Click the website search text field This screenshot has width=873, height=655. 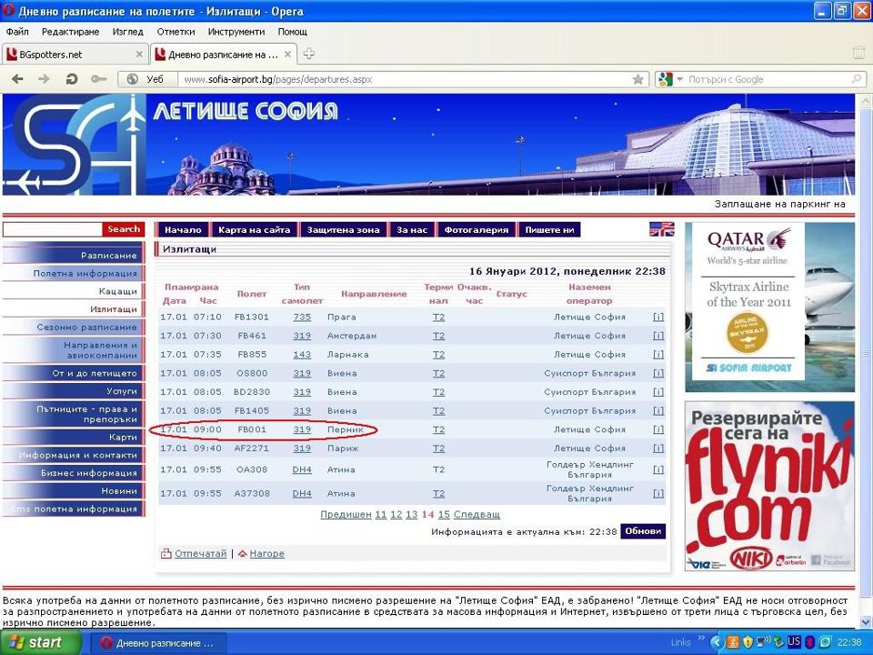(x=52, y=229)
